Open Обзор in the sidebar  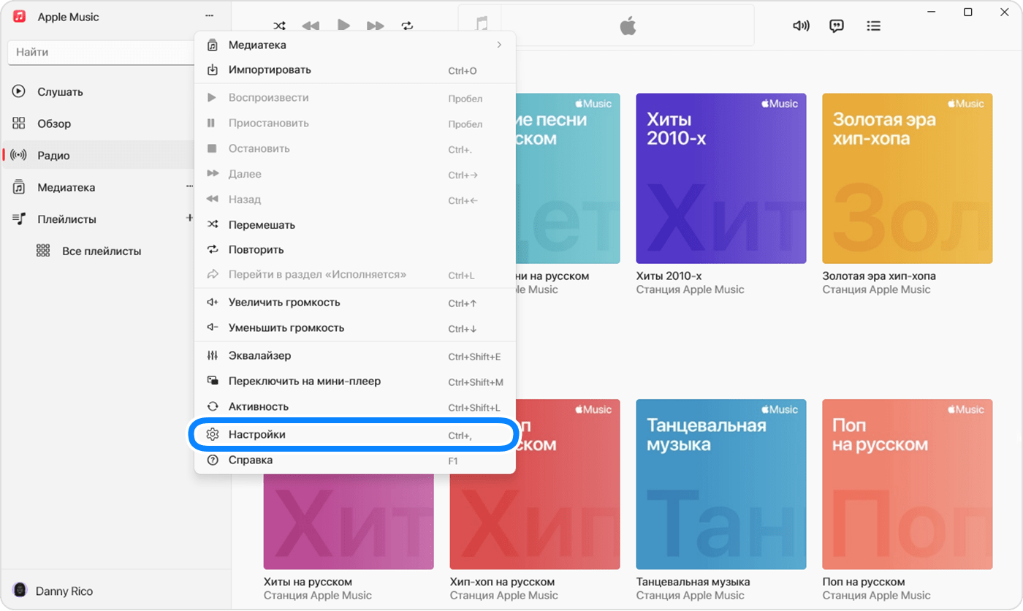click(98, 124)
